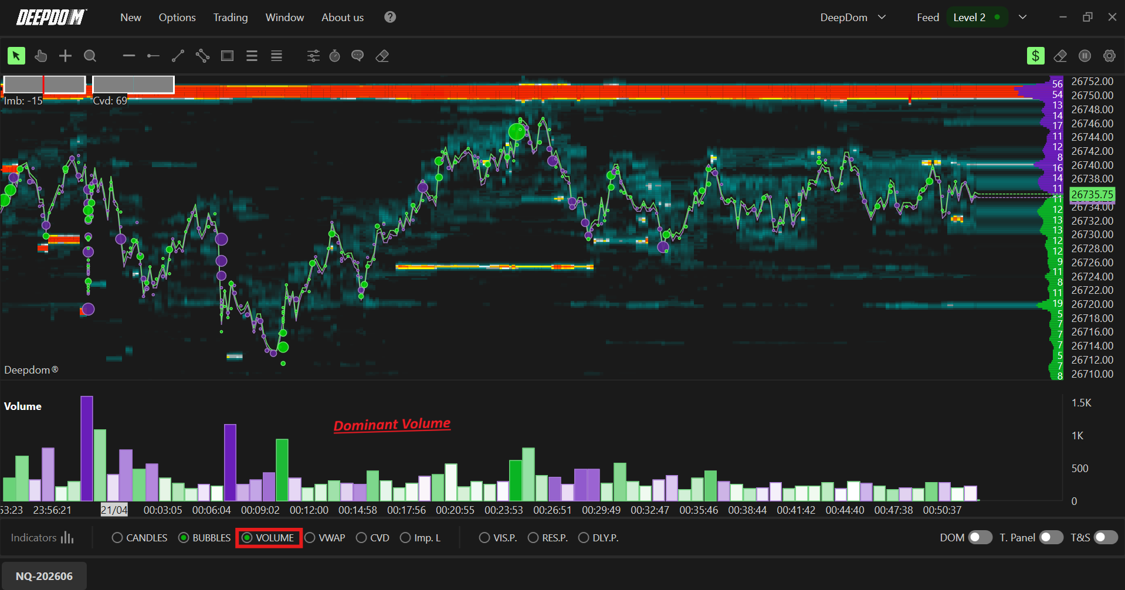Click the eraser next to speech bubble
This screenshot has height=590, width=1125.
pos(382,56)
